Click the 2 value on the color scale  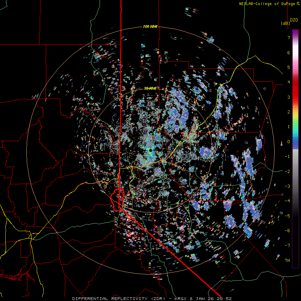pyautogui.click(x=289, y=112)
